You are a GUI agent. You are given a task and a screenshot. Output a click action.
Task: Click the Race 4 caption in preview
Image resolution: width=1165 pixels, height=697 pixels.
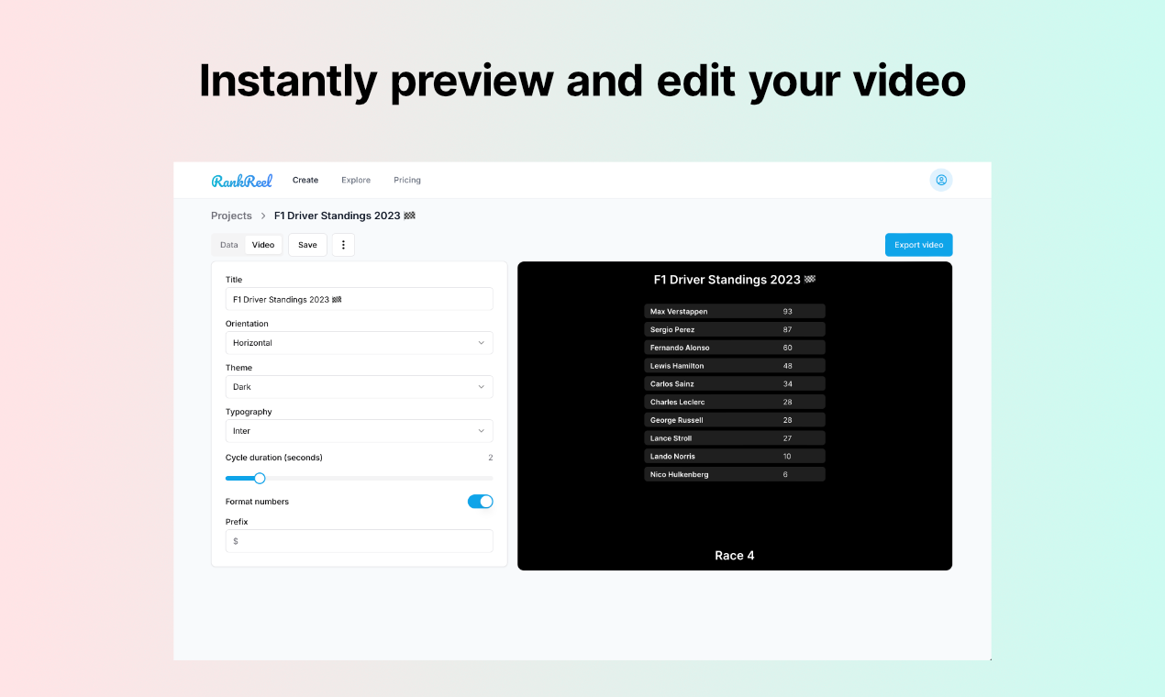point(735,556)
